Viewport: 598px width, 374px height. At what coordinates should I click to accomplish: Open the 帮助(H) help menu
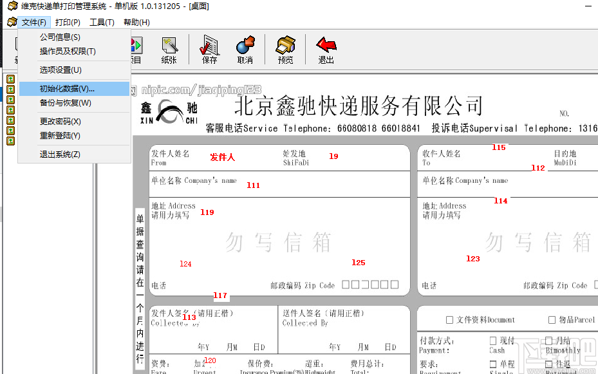[135, 21]
